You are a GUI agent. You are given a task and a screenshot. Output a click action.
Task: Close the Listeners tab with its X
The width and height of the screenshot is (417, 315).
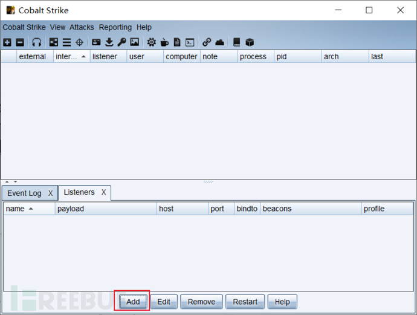pos(104,192)
